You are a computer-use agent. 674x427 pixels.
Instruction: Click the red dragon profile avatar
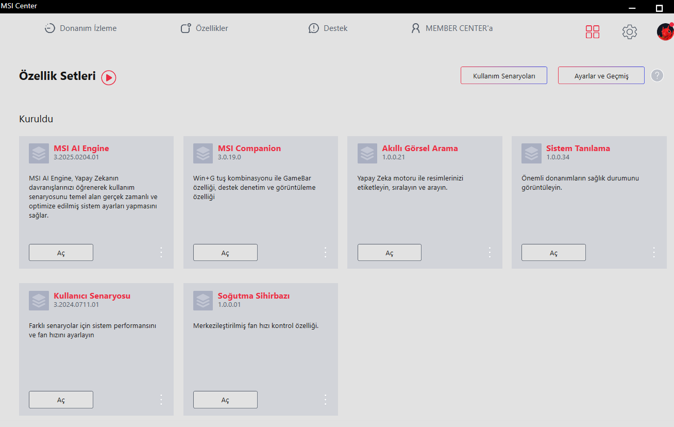[x=665, y=31]
